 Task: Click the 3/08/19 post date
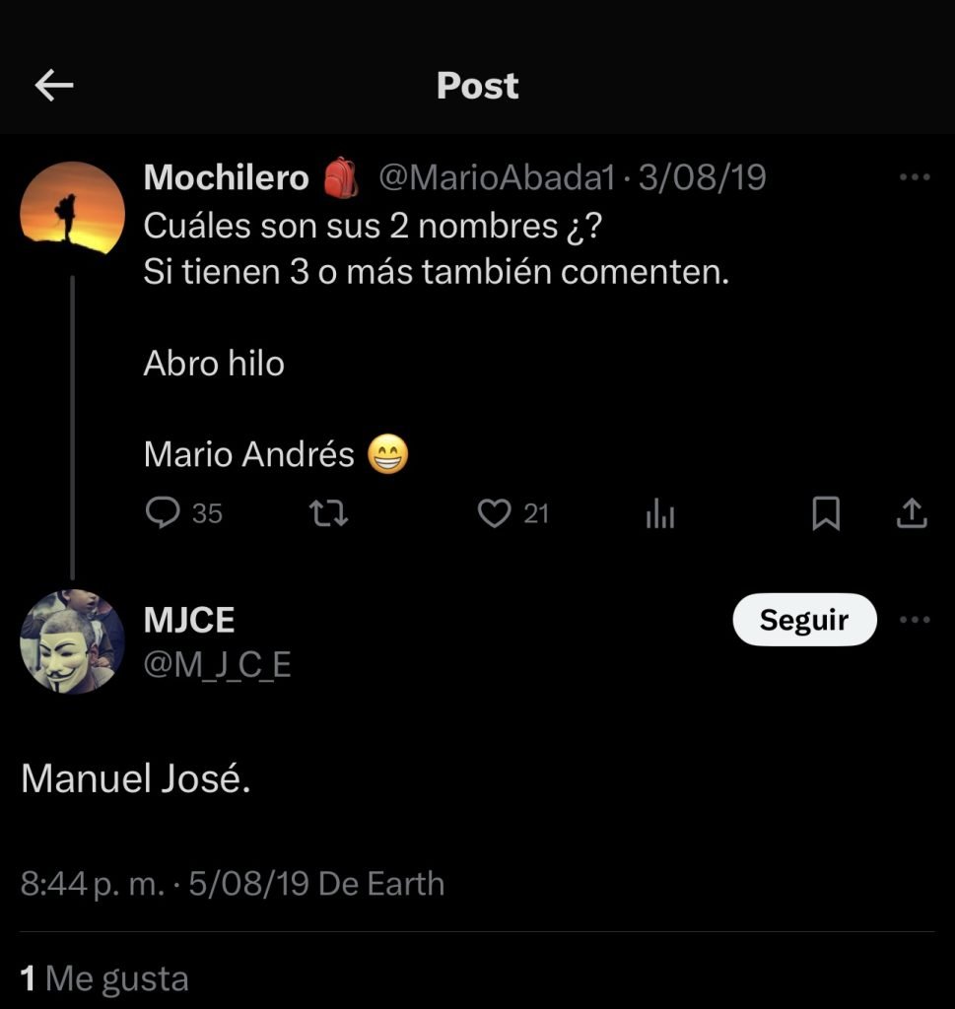(703, 177)
